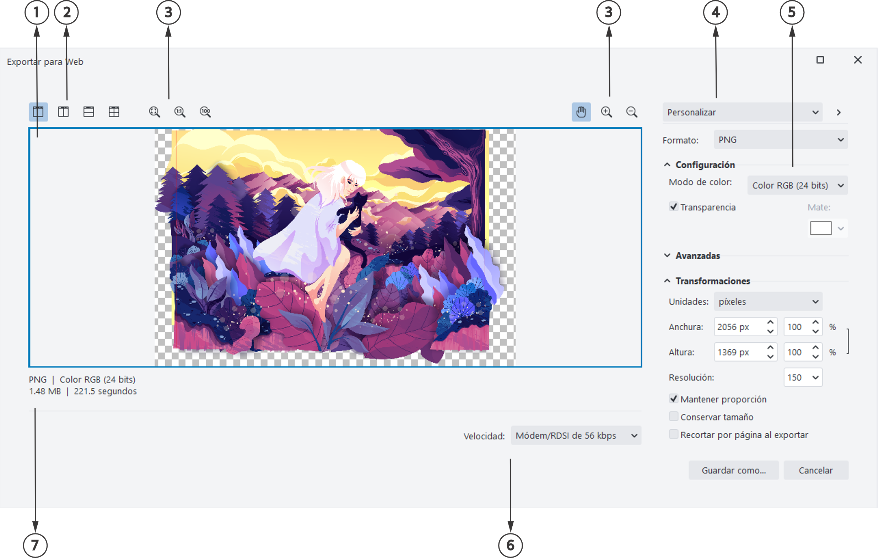
Task: Click zoom to fit icon
Action: [x=155, y=112]
